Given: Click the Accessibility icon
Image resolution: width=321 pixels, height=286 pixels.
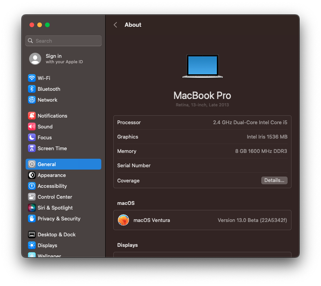Looking at the screenshot, I should pyautogui.click(x=32, y=186).
